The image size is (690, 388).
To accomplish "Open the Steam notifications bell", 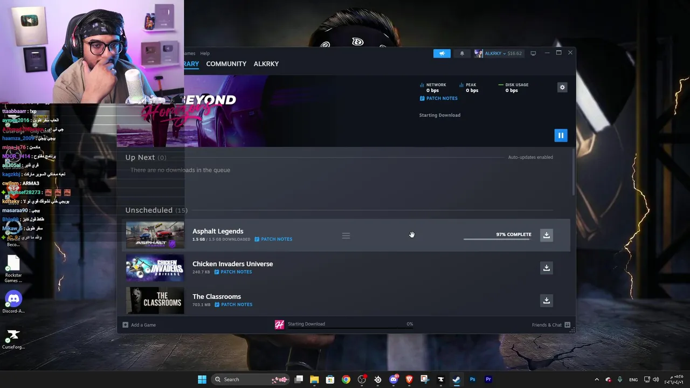I will click(462, 53).
